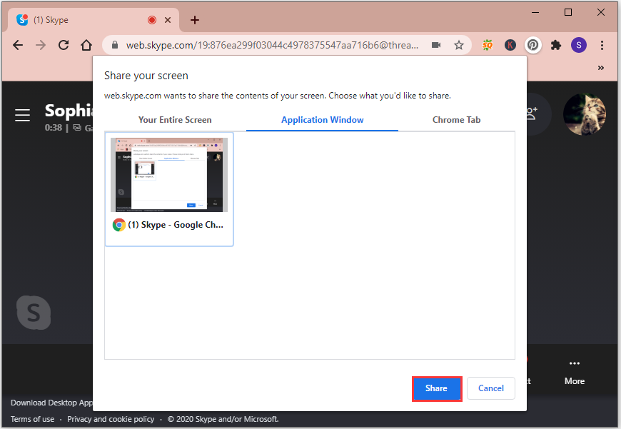Open the Pinterest extension icon
This screenshot has width=621, height=429.
point(533,45)
